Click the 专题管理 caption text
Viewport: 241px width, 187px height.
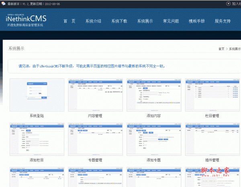95,160
